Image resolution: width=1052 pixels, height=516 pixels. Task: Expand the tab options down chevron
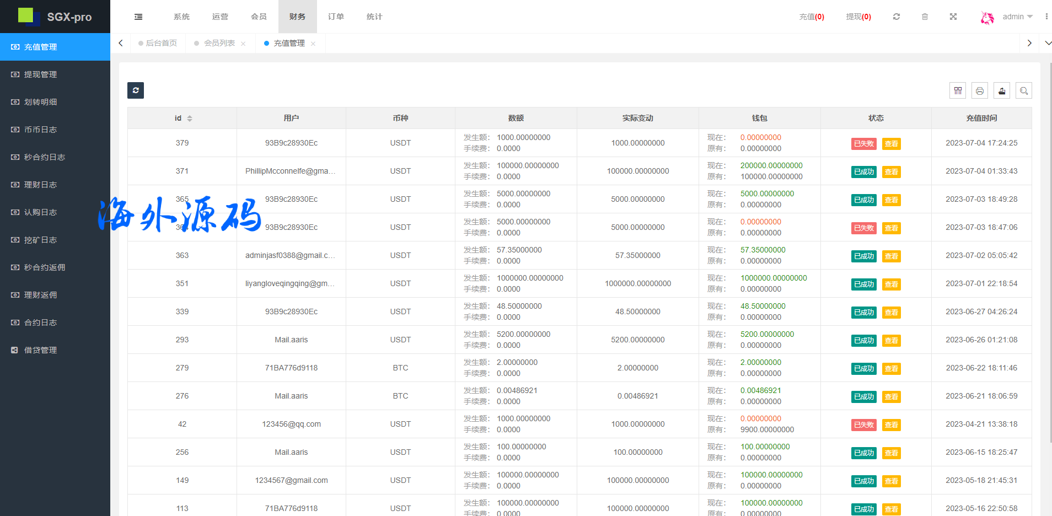coord(1048,43)
